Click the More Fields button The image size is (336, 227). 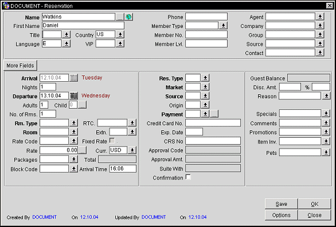click(21, 65)
